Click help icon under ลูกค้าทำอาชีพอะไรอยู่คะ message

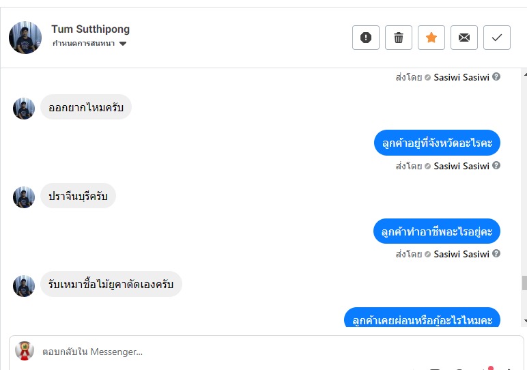[496, 254]
